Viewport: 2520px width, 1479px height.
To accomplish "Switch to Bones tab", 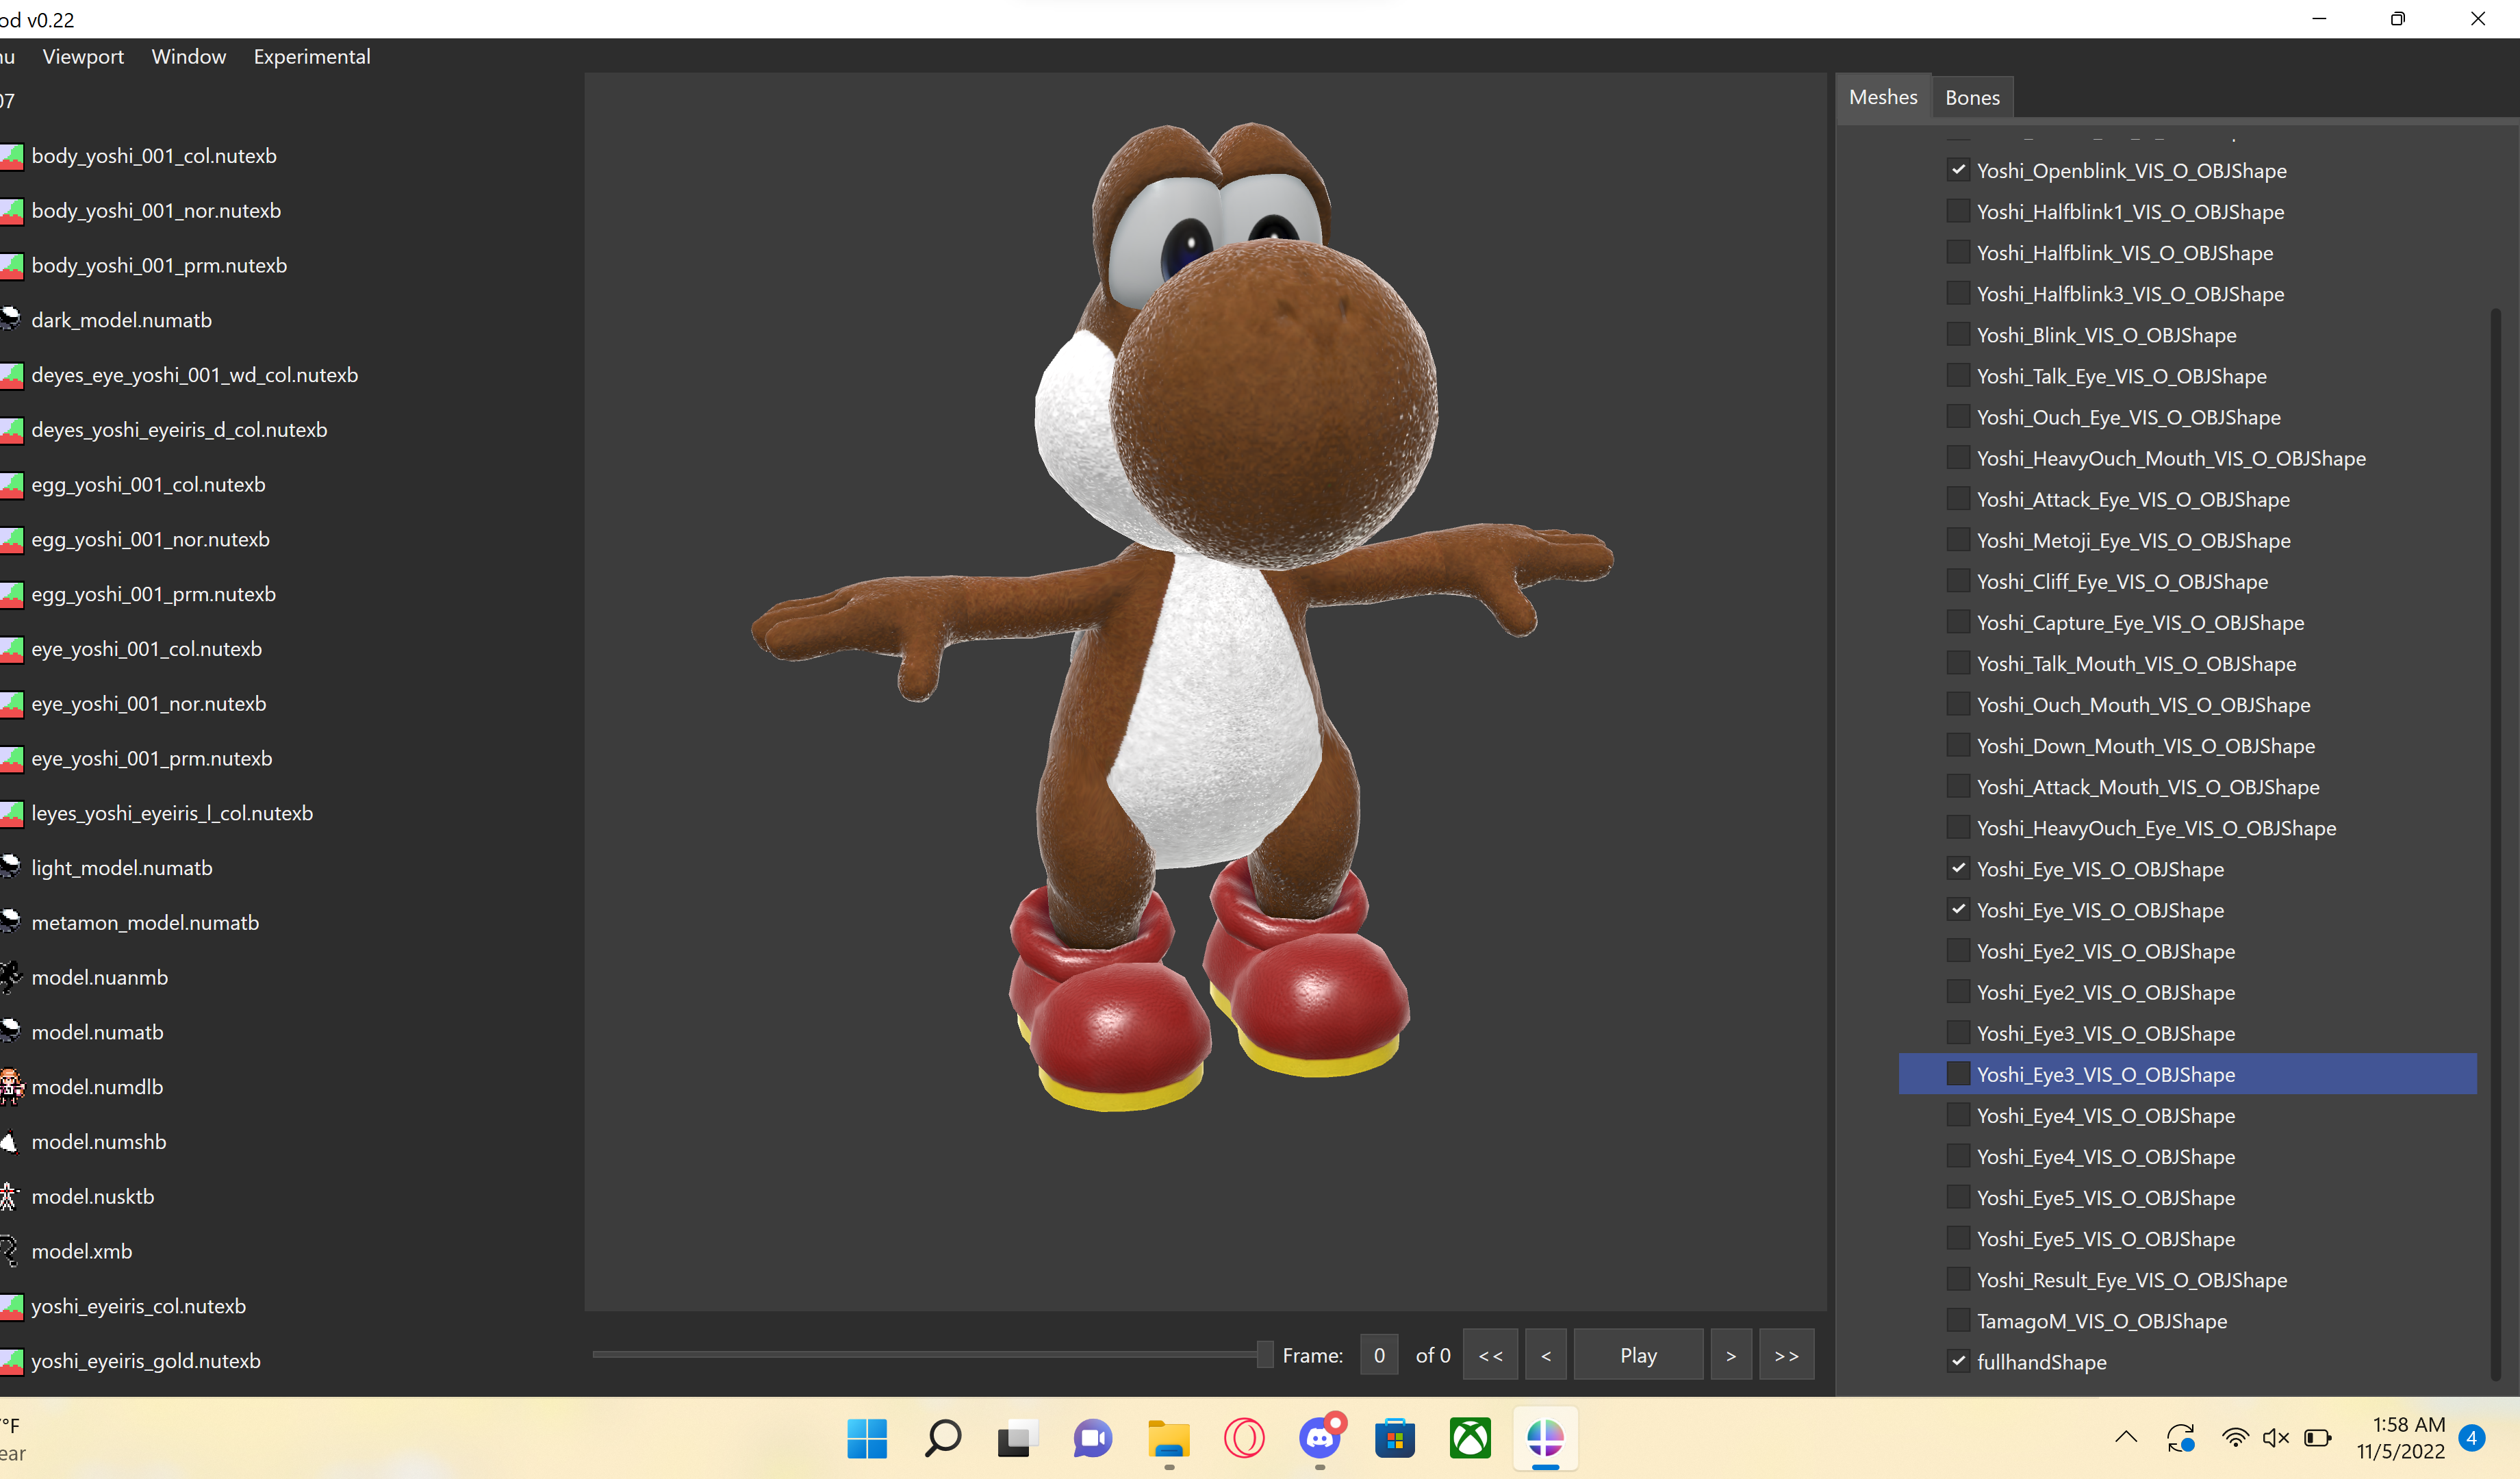I will click(x=1972, y=98).
